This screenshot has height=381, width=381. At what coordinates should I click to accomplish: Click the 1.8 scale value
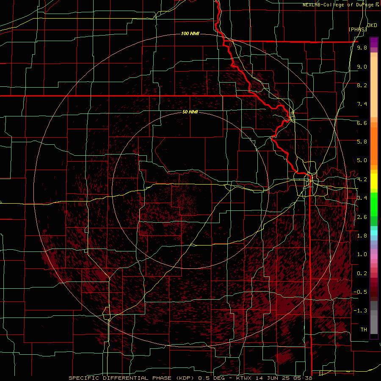pos(362,236)
